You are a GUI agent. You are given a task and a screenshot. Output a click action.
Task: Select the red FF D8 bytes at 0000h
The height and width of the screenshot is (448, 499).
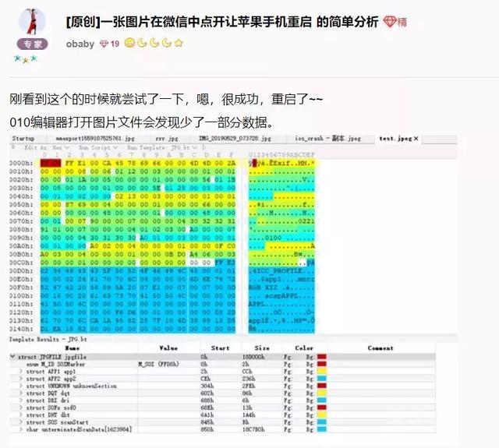[x=50, y=163]
